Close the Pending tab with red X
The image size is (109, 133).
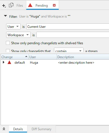tap(54, 5)
